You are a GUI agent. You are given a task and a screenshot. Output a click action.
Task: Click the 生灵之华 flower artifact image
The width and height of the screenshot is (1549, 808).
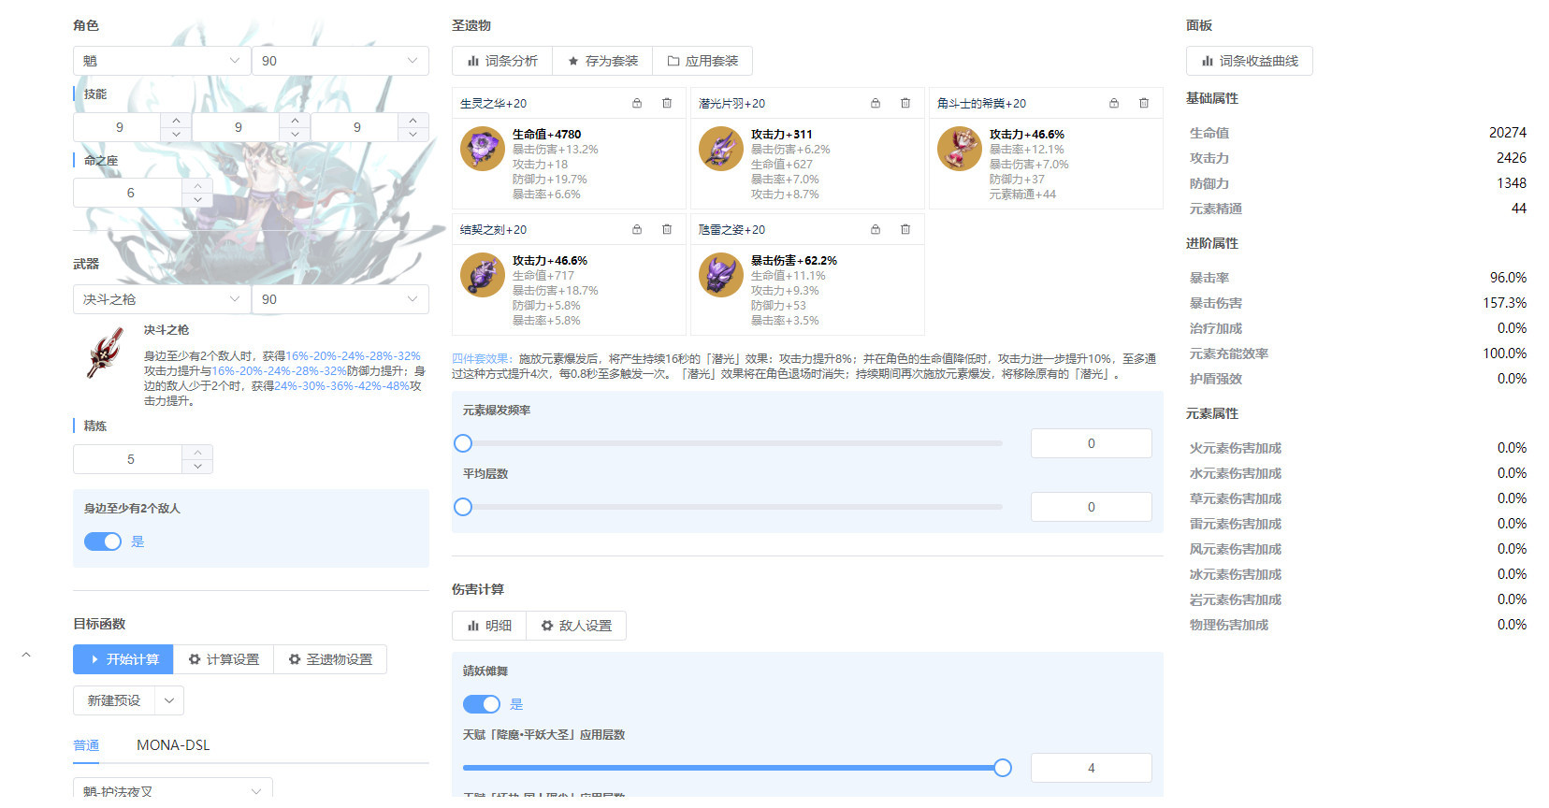coord(483,149)
